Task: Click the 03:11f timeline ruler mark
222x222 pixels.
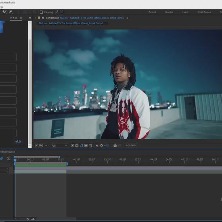Action: pyautogui.click(x=123, y=159)
